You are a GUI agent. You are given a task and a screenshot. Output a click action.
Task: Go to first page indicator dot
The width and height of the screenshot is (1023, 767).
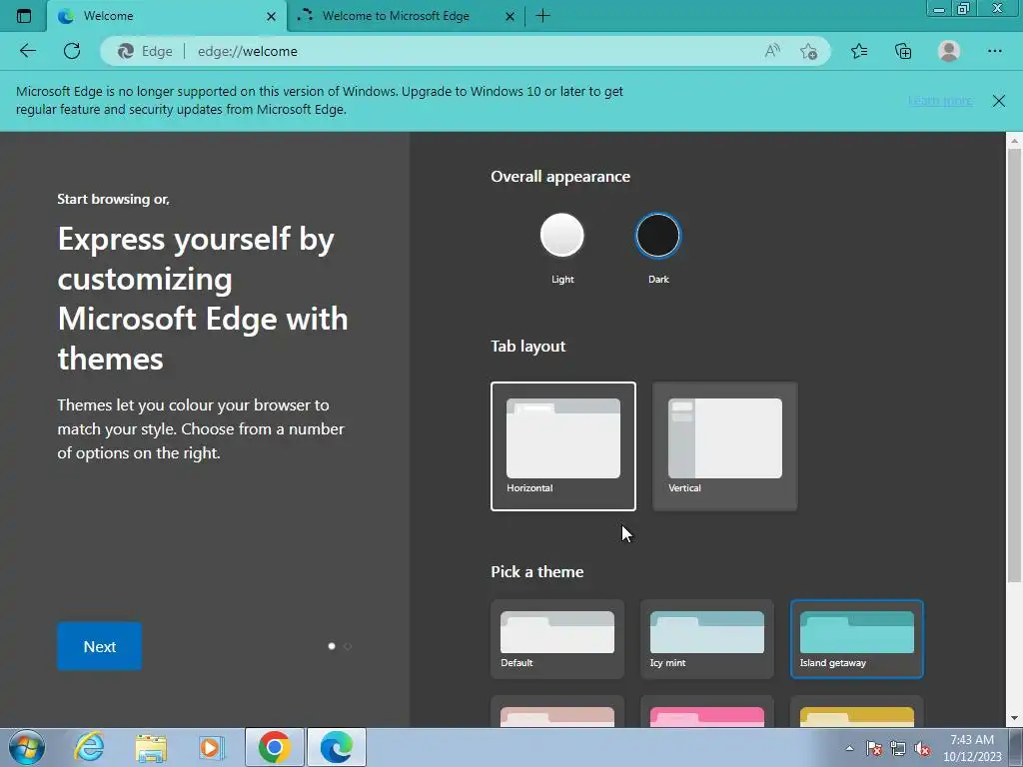[332, 646]
